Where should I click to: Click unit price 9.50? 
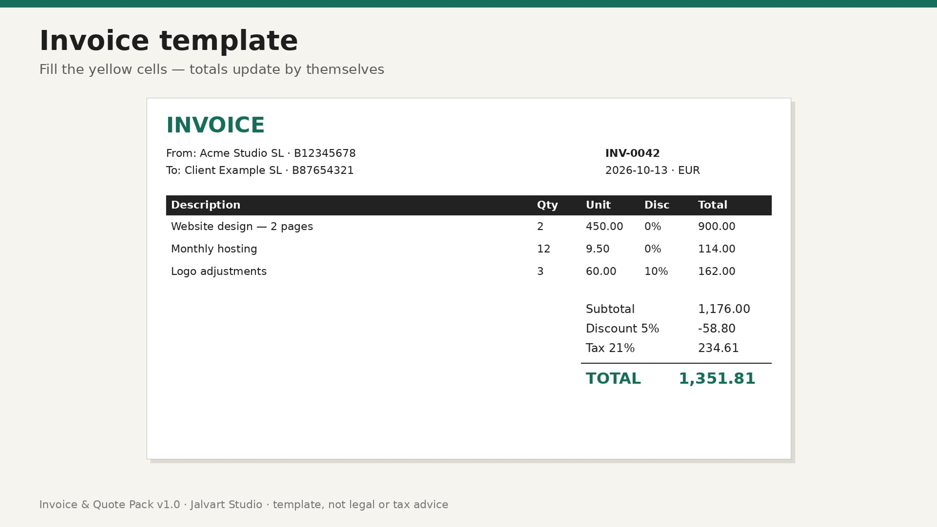[597, 249]
